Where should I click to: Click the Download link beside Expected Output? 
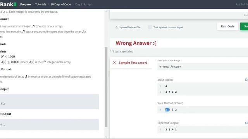click(x=246, y=123)
